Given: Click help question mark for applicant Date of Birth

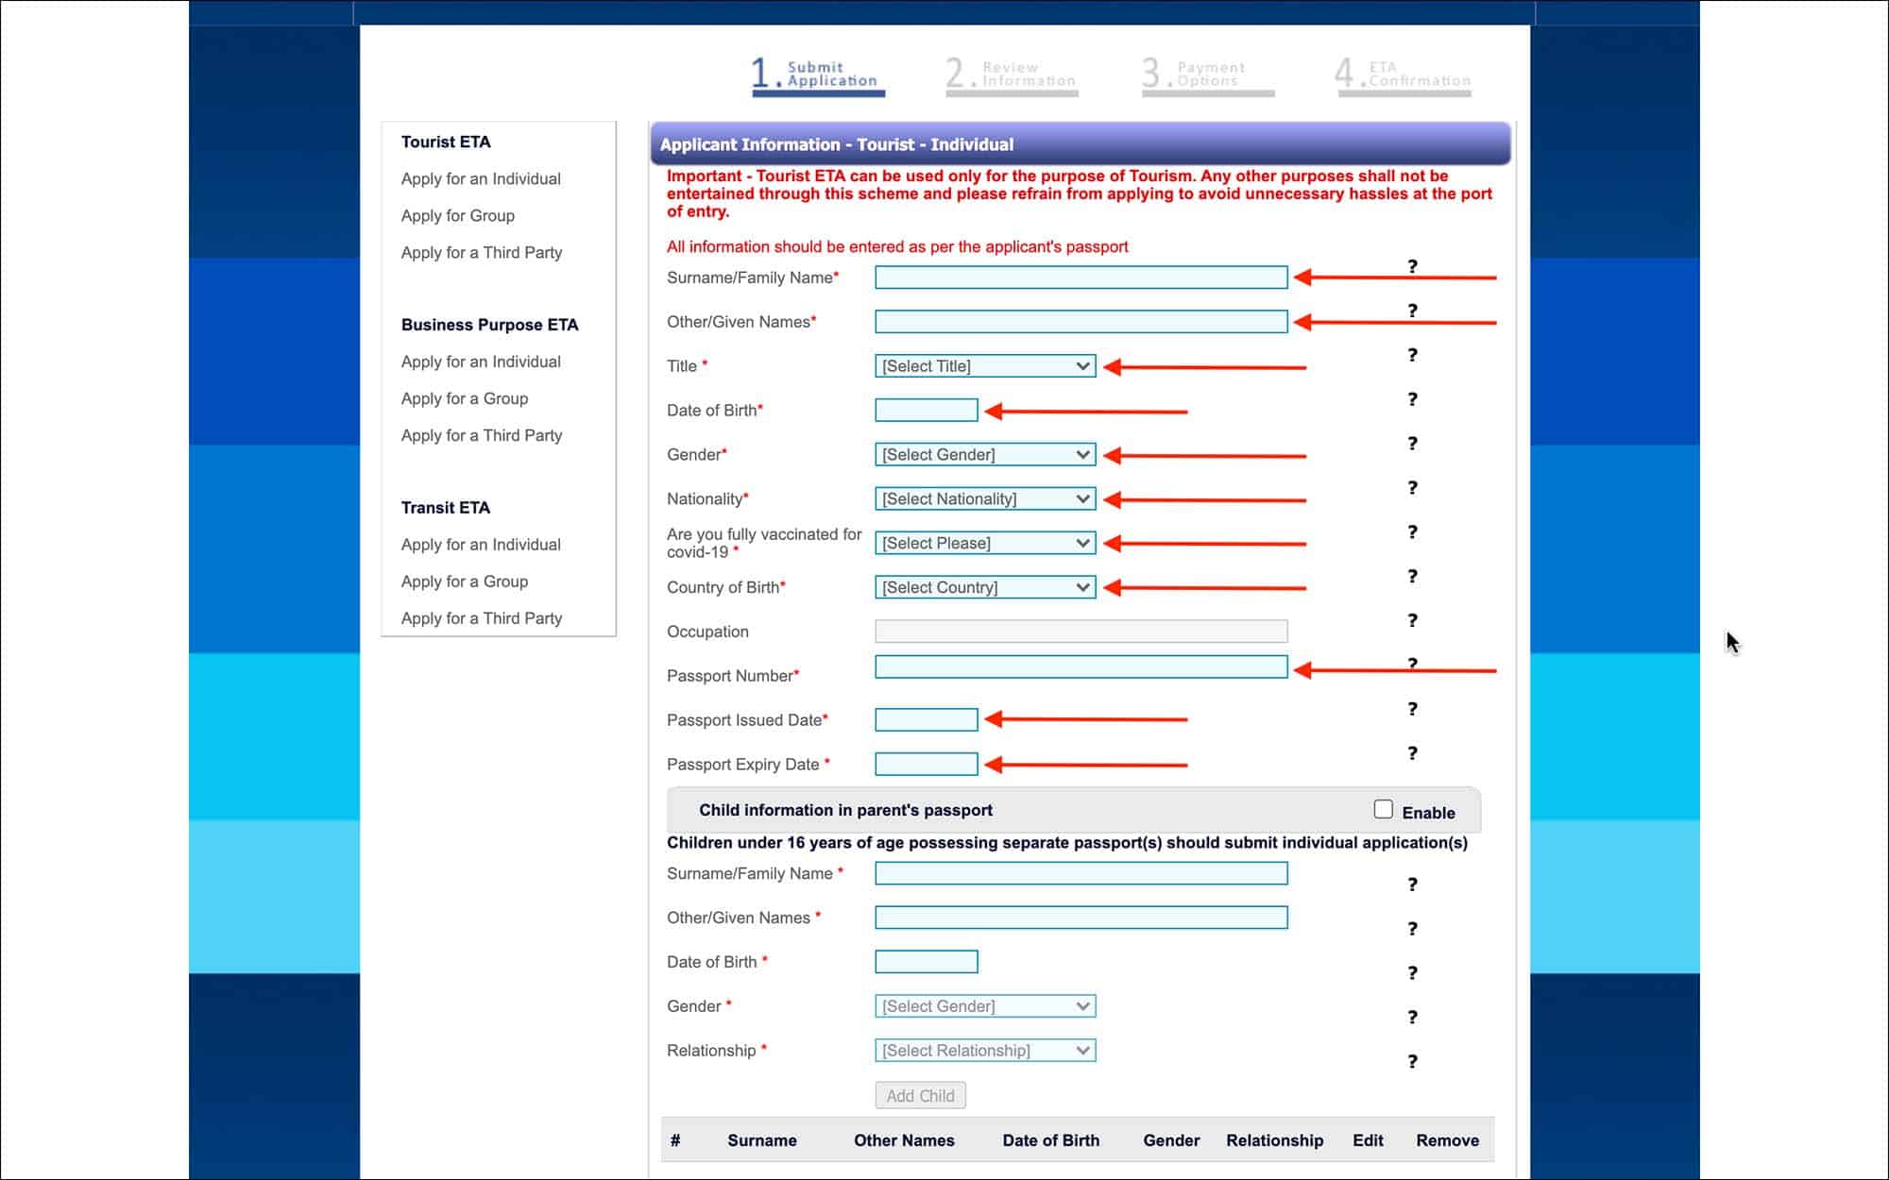Looking at the screenshot, I should [x=1412, y=399].
